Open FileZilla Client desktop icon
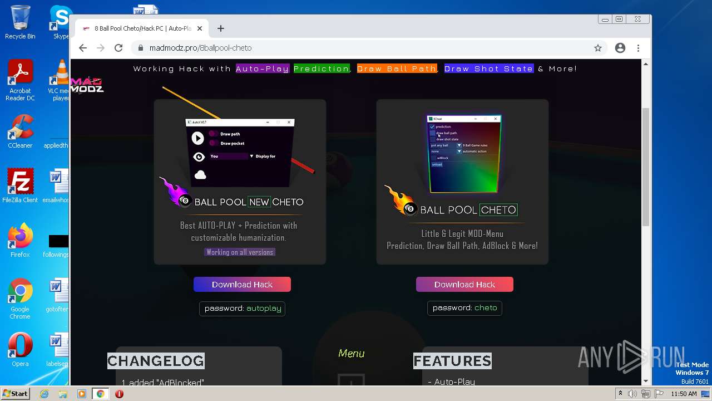The height and width of the screenshot is (401, 712). [x=20, y=186]
